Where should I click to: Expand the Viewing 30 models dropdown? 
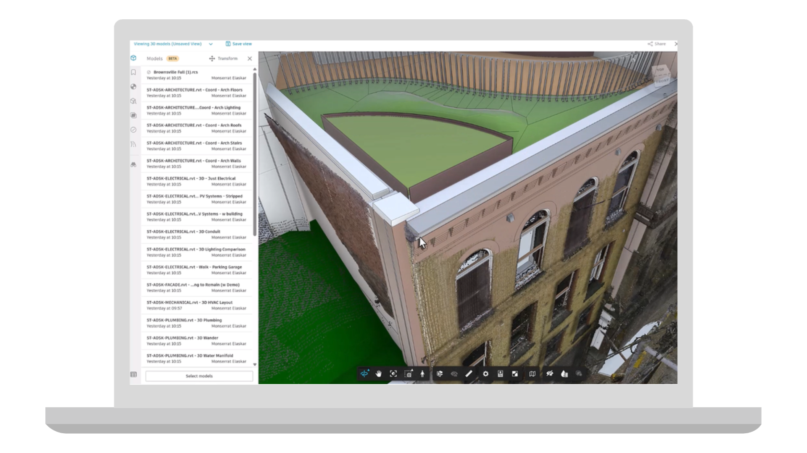click(211, 44)
